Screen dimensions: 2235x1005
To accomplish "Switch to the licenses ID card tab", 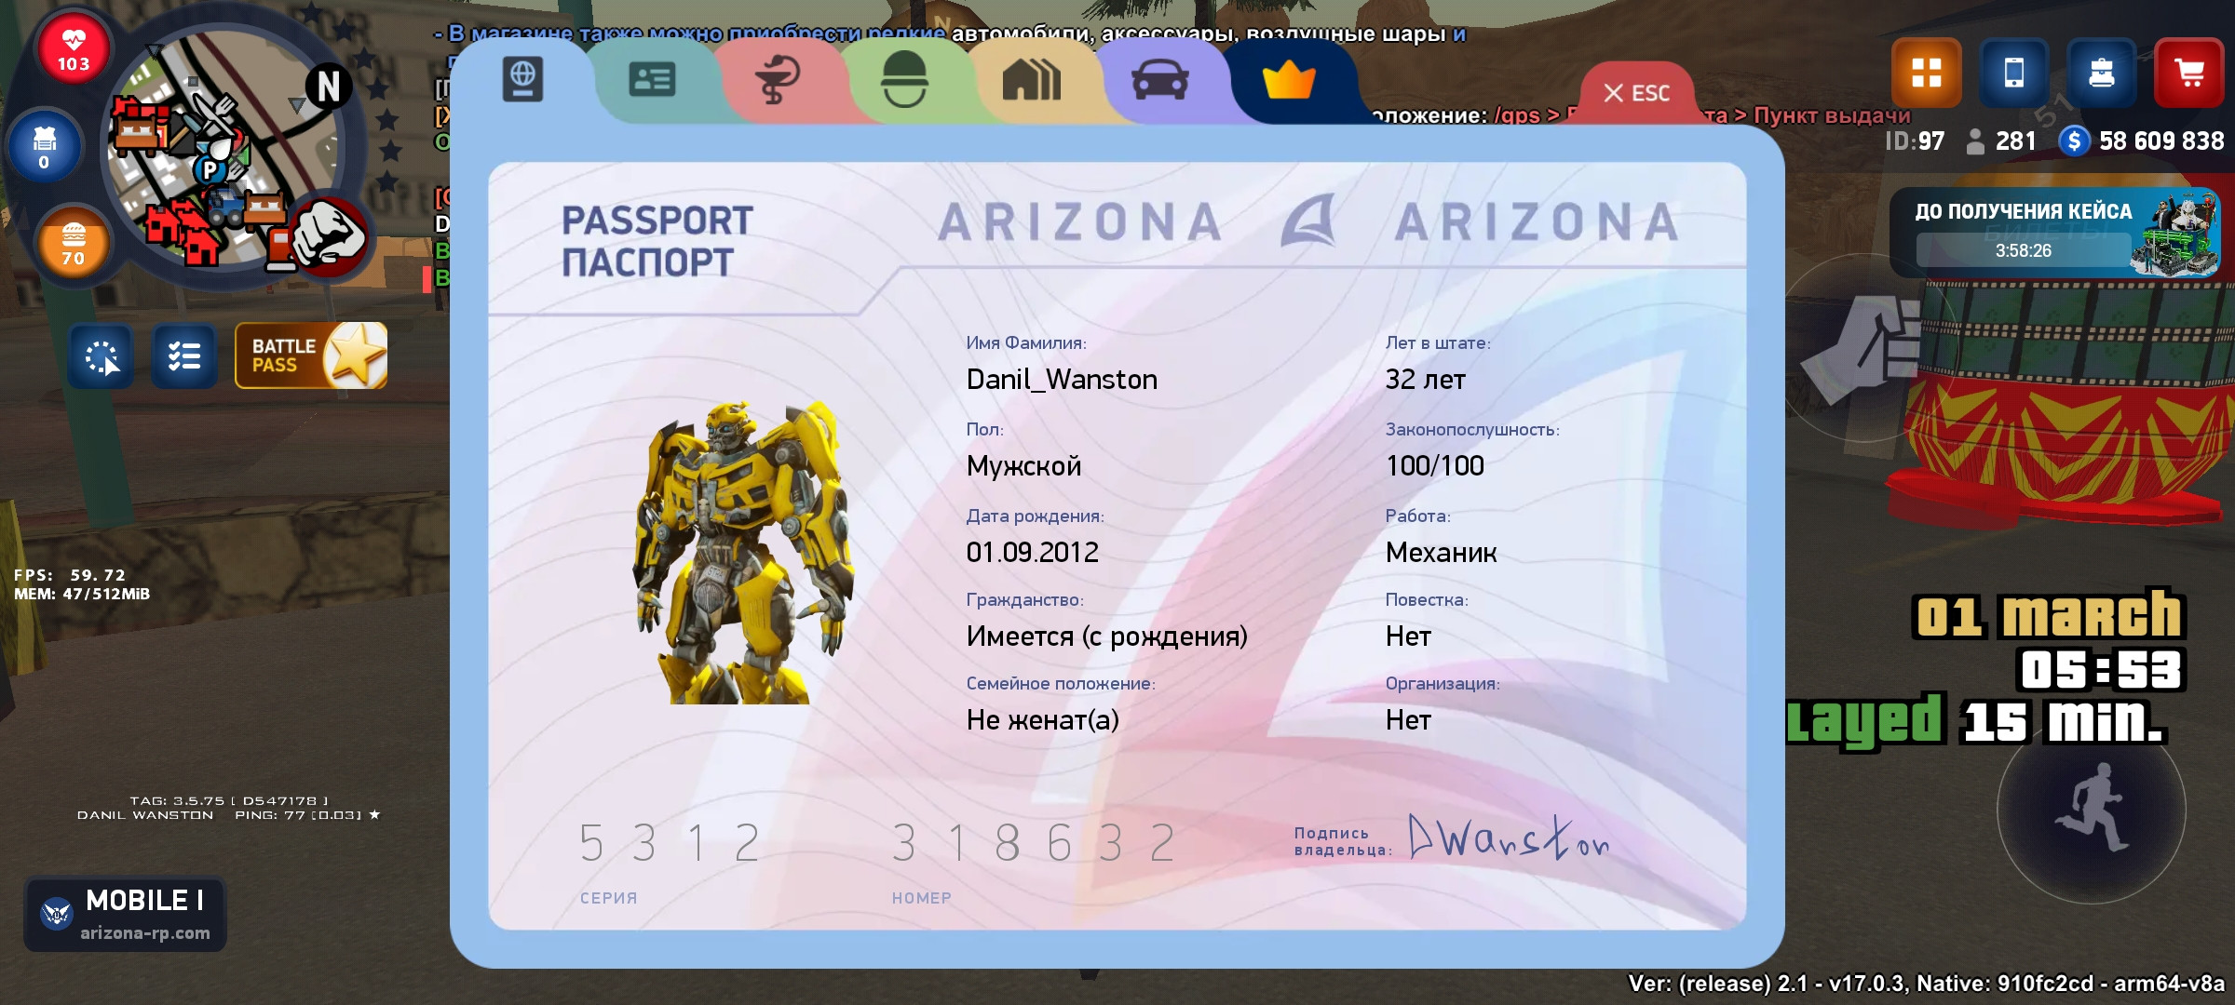I will [652, 80].
